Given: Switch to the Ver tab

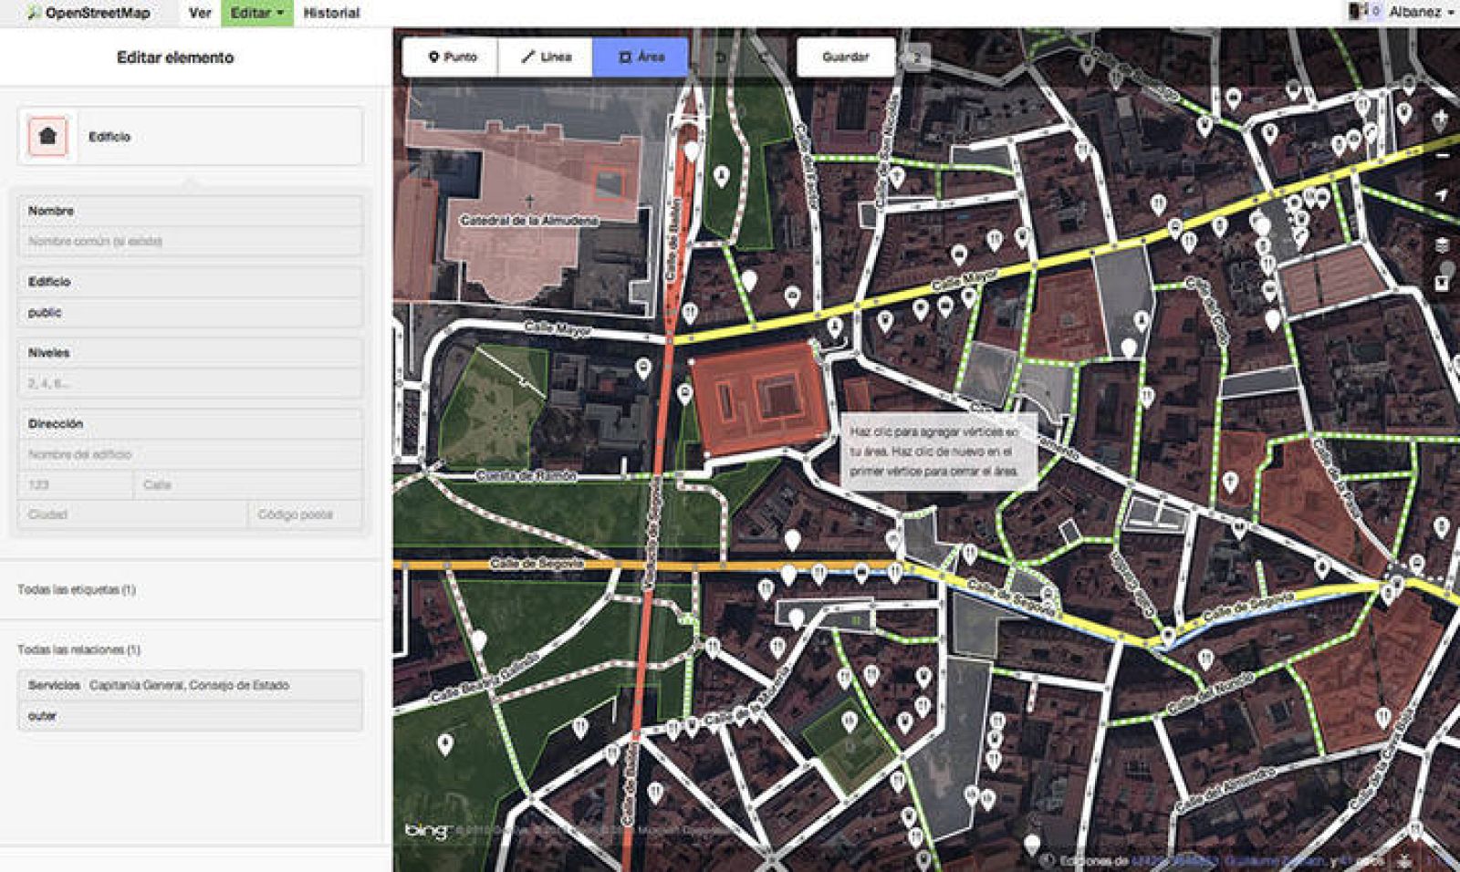Looking at the screenshot, I should pos(198,13).
